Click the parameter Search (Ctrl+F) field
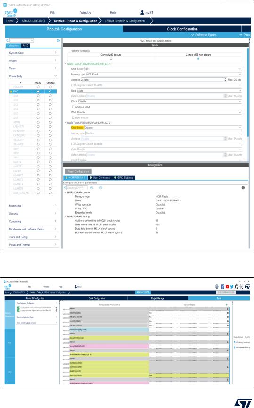This screenshot has width=254, height=408. 77,188
